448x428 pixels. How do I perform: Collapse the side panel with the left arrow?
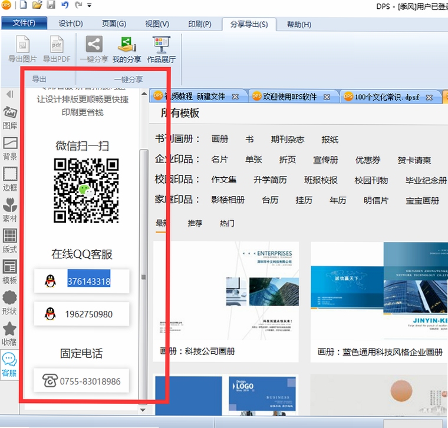[x=10, y=94]
